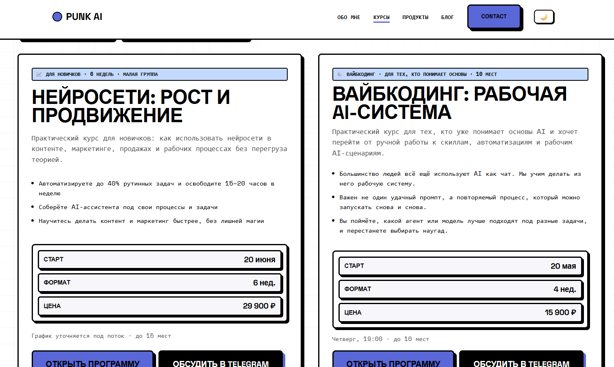Click the PUNK AI purple circle logo

(57, 17)
